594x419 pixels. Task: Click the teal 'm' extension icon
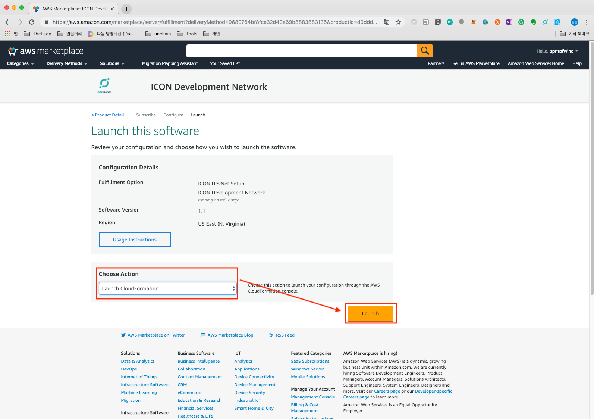pyautogui.click(x=450, y=22)
